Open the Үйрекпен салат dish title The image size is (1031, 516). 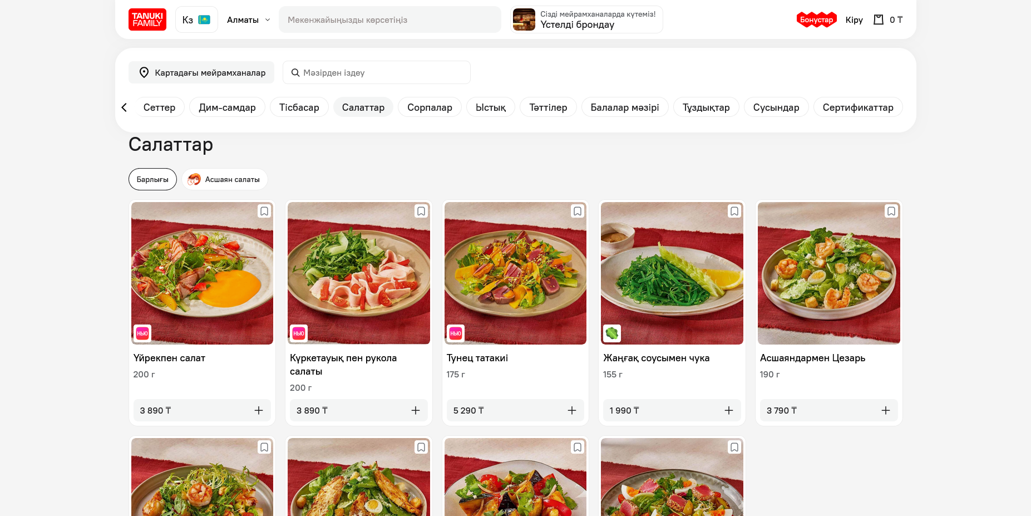coord(169,358)
